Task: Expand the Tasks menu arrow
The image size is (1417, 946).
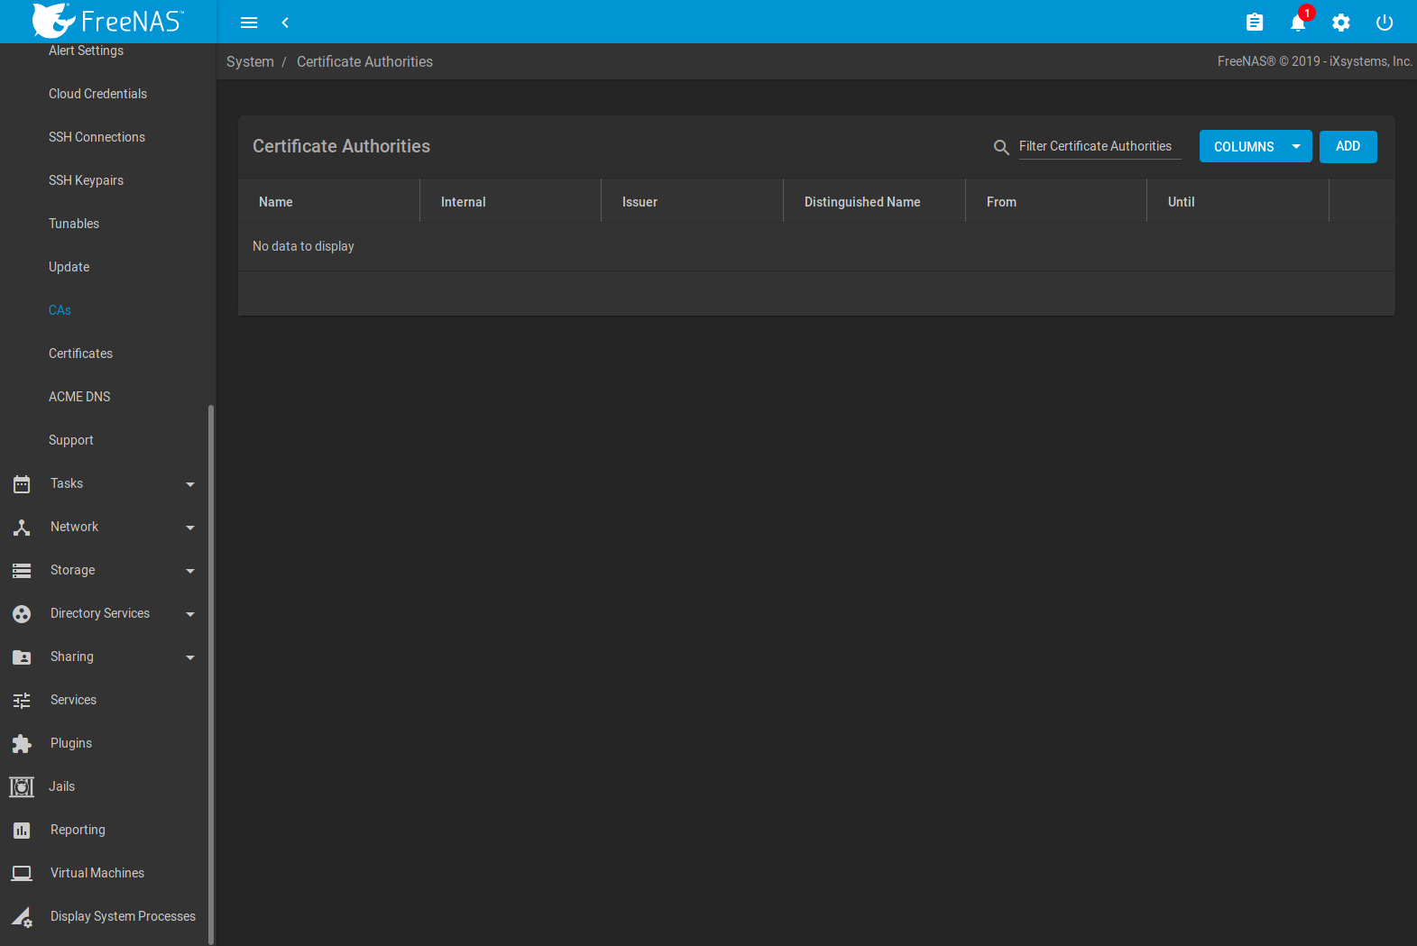Action: point(190,484)
